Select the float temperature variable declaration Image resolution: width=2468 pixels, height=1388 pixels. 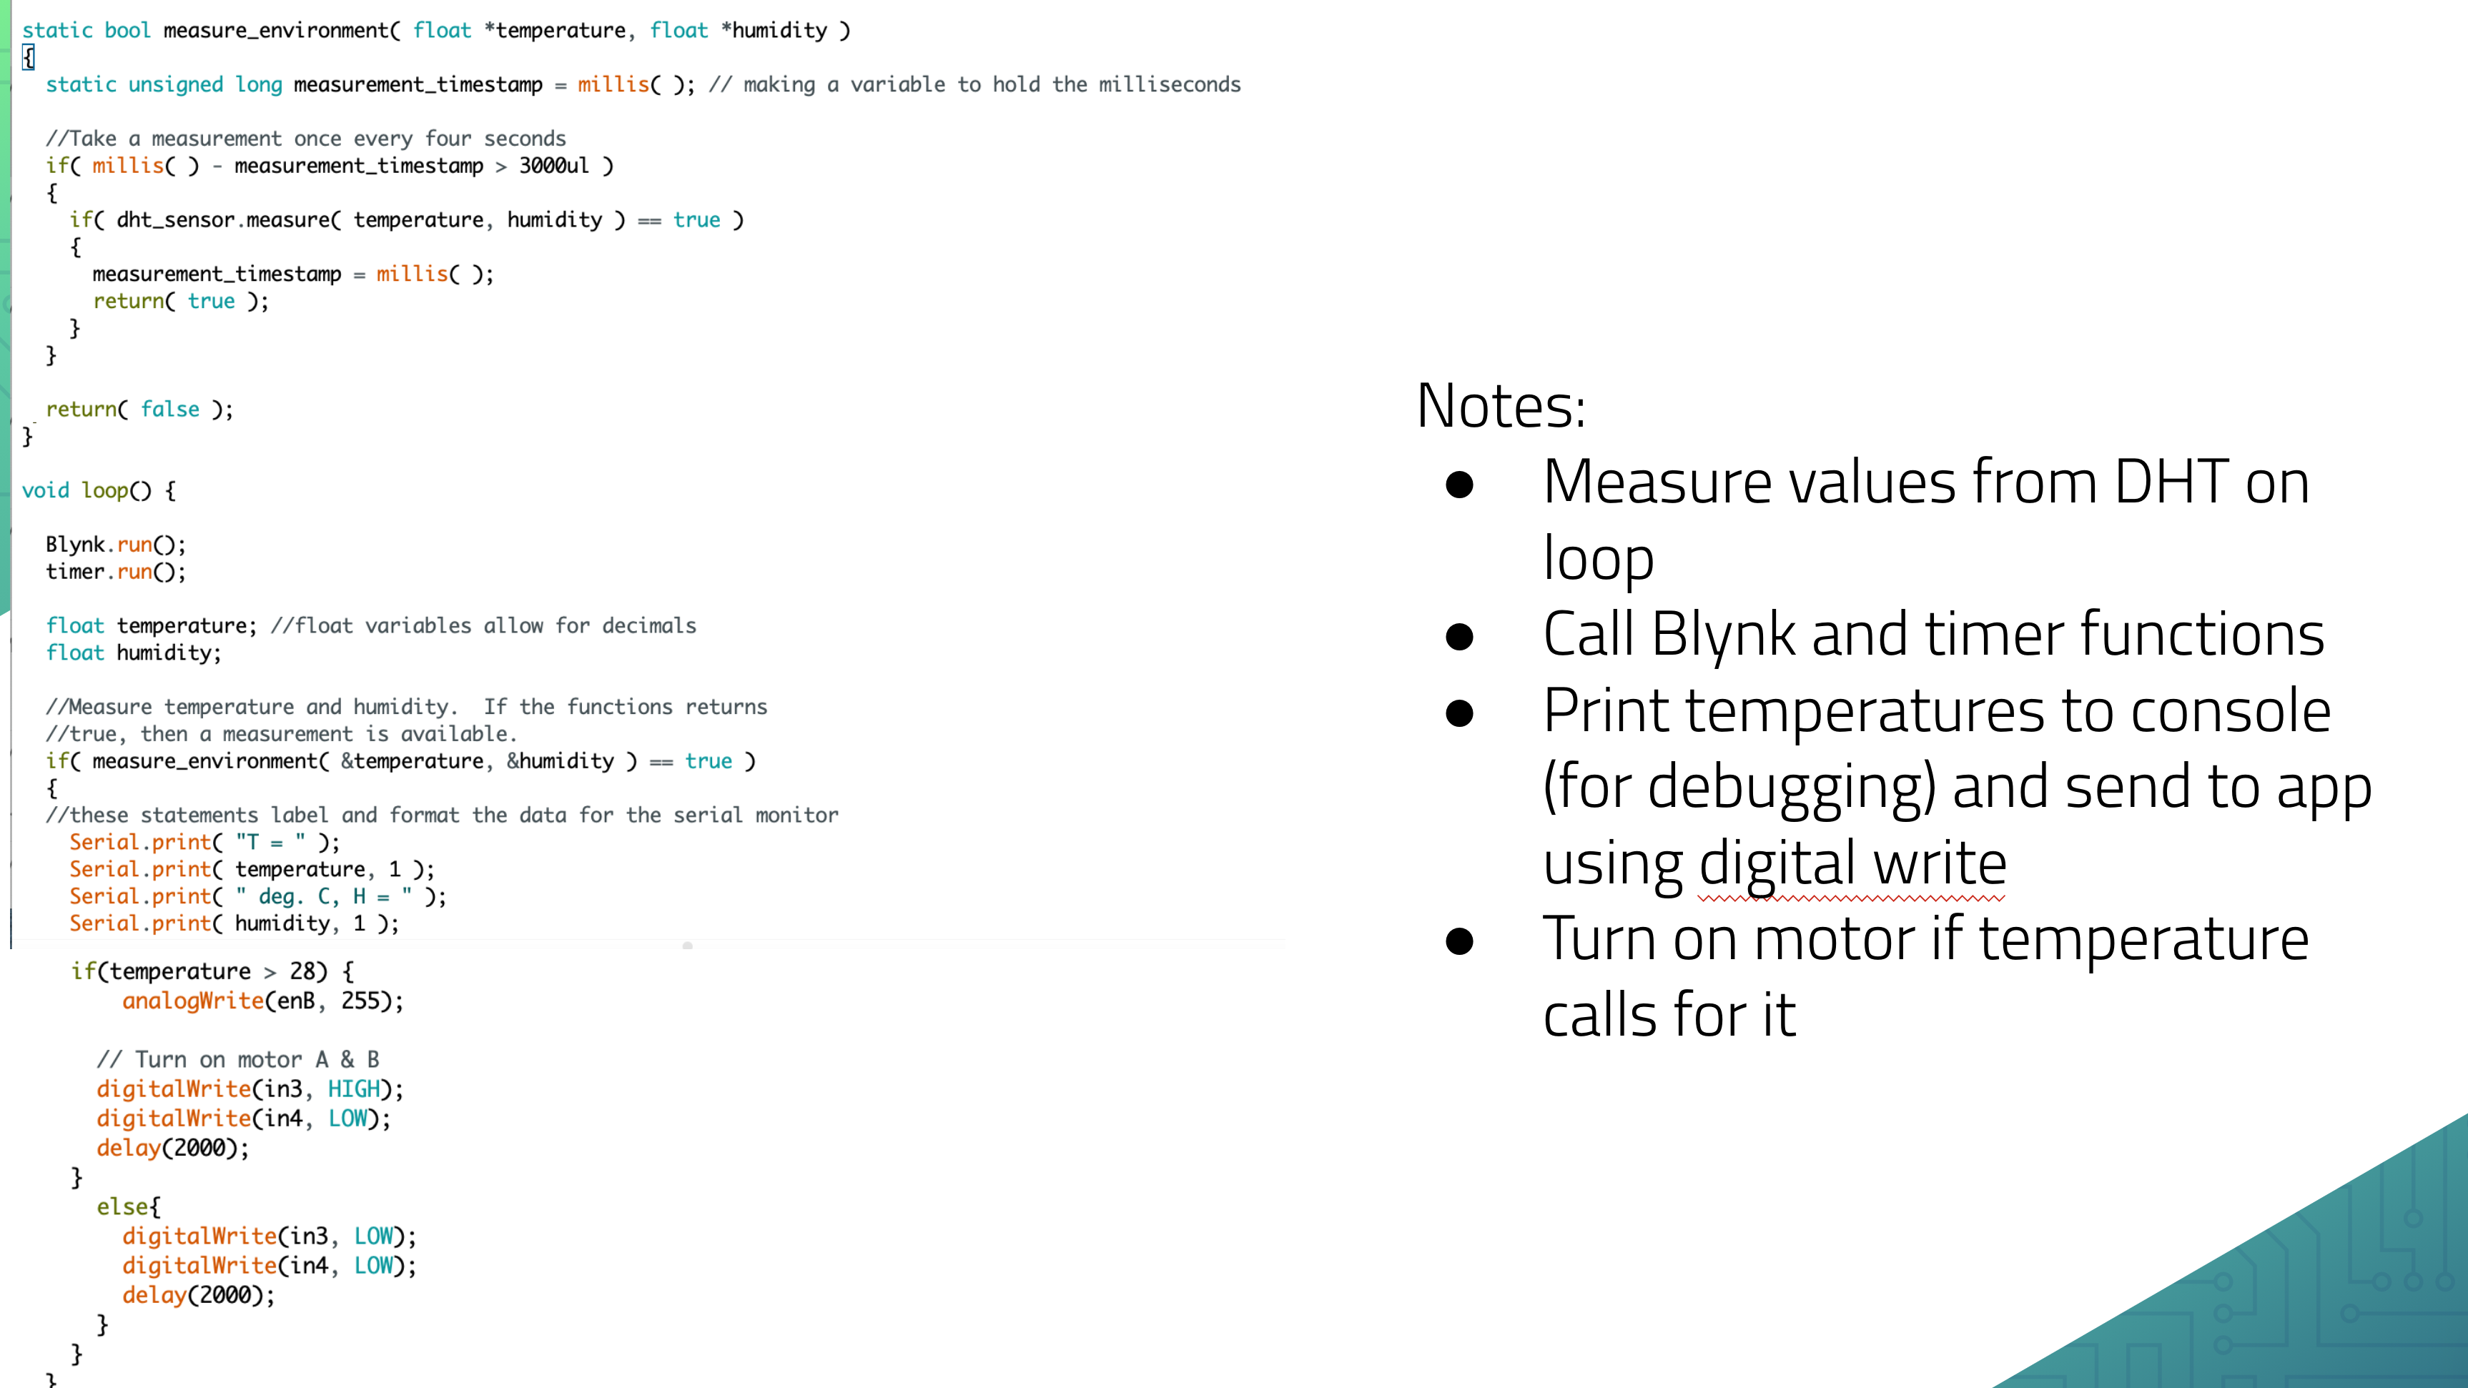coord(149,625)
